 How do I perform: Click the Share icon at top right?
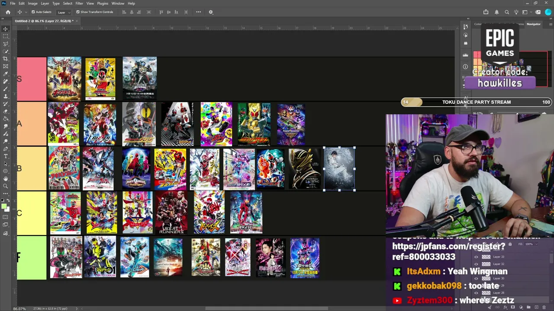click(486, 12)
